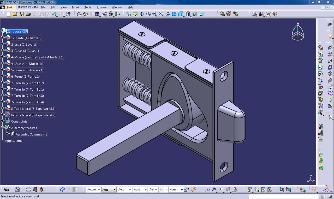This screenshot has width=334, height=199.
Task: Open the Insert menu
Action: 75,7
